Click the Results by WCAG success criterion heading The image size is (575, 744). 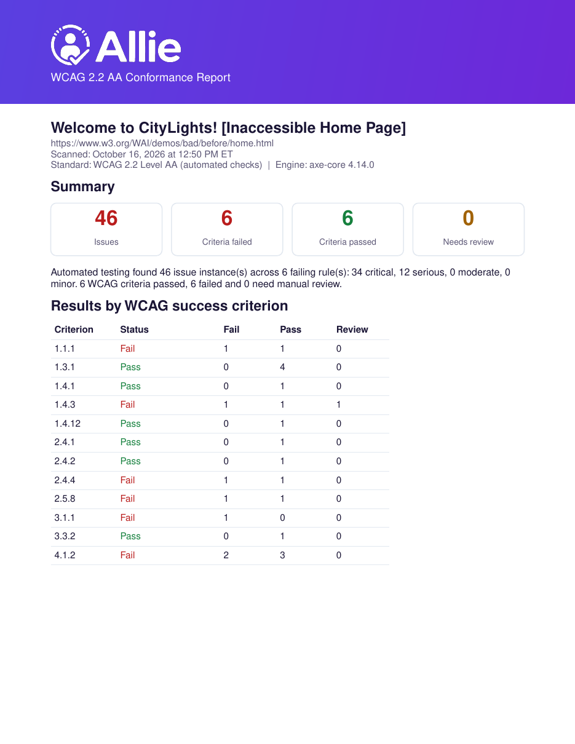[x=169, y=306]
